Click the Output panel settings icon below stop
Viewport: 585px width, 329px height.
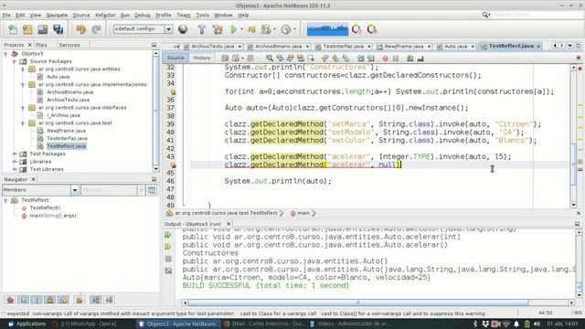click(x=168, y=271)
